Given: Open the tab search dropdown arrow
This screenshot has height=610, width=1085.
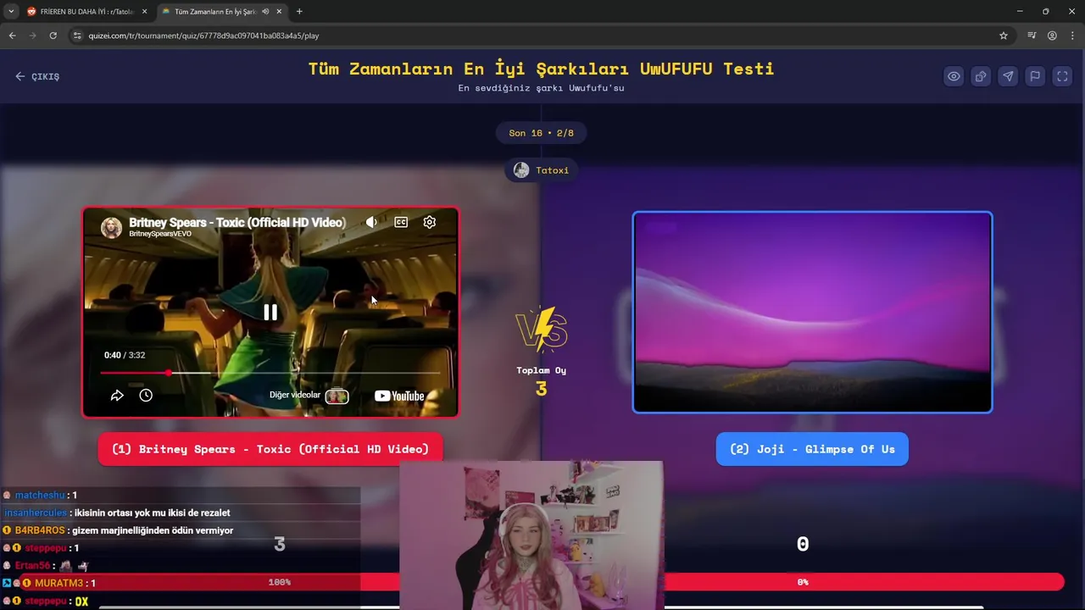Looking at the screenshot, I should point(10,12).
